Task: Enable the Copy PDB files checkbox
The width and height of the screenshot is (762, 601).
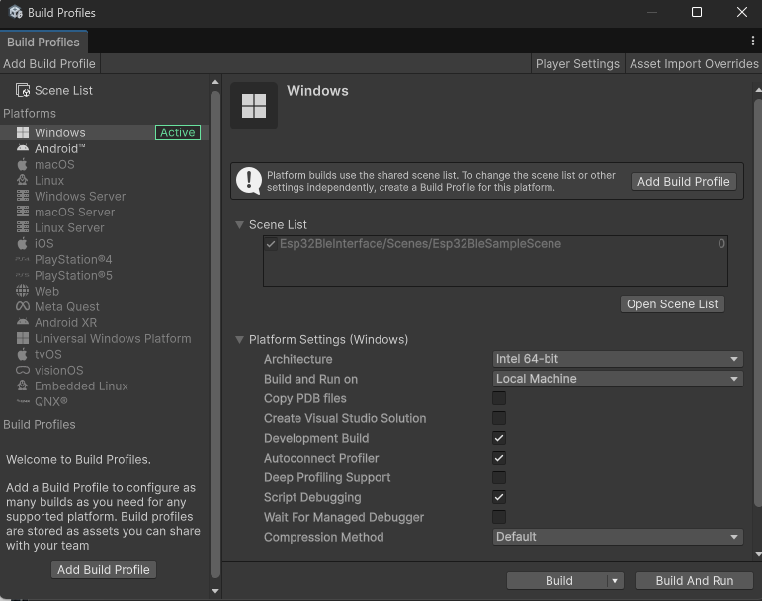Action: [x=499, y=398]
